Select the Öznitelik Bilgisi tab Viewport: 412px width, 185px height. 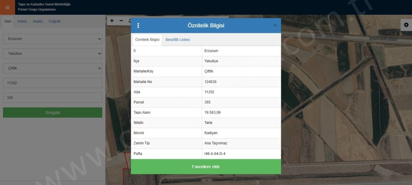tap(147, 40)
